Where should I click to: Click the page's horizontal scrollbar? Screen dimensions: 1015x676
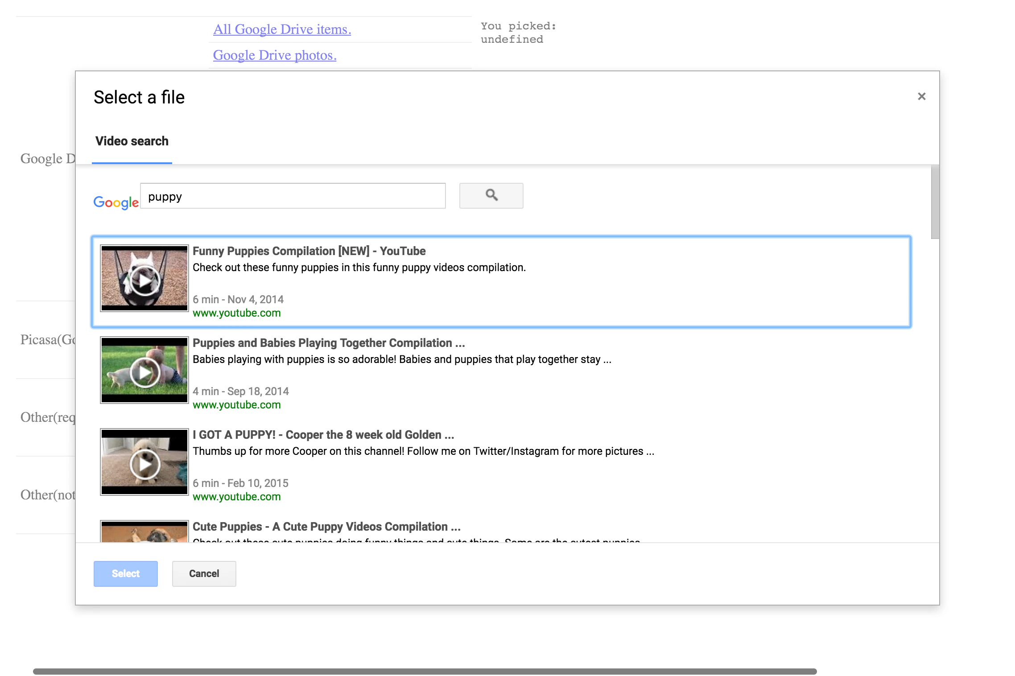tap(425, 671)
